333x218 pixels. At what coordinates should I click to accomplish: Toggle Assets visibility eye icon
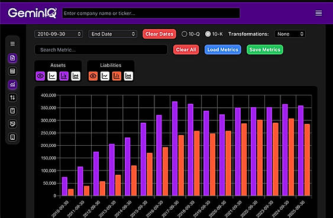pyautogui.click(x=40, y=76)
